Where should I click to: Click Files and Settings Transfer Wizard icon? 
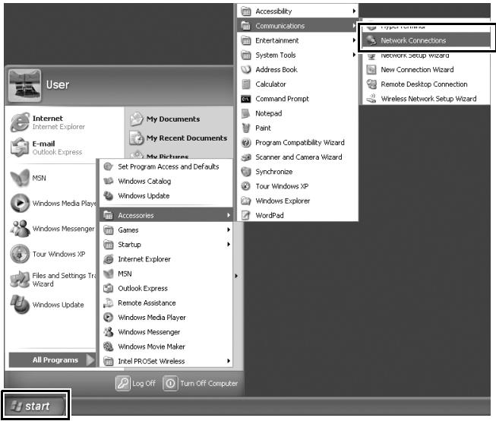(x=20, y=279)
